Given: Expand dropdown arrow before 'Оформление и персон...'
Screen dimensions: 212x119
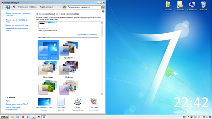Looking at the screenshot, I should click(x=17, y=7).
